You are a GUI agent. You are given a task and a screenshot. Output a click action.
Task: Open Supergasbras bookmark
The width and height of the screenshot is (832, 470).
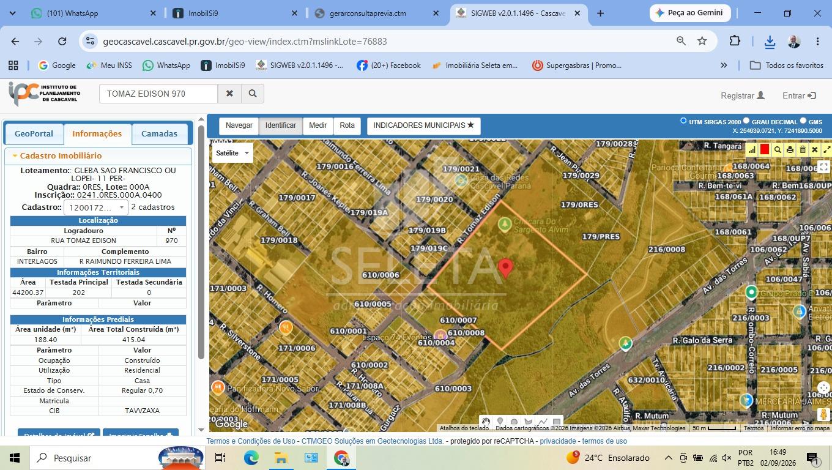point(576,65)
